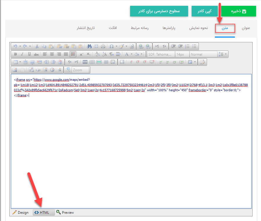Click the numbered list icon

pos(187,46)
